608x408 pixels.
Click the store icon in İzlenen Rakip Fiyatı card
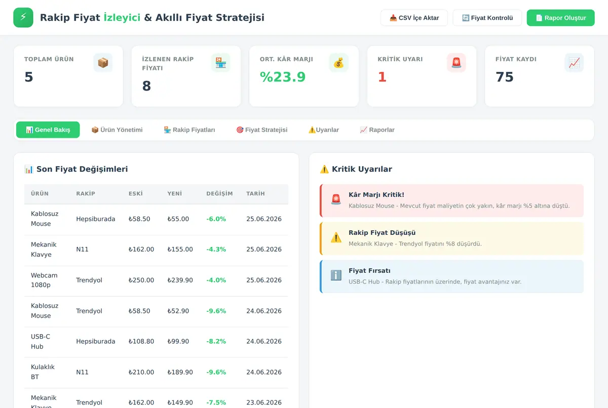pos(220,63)
